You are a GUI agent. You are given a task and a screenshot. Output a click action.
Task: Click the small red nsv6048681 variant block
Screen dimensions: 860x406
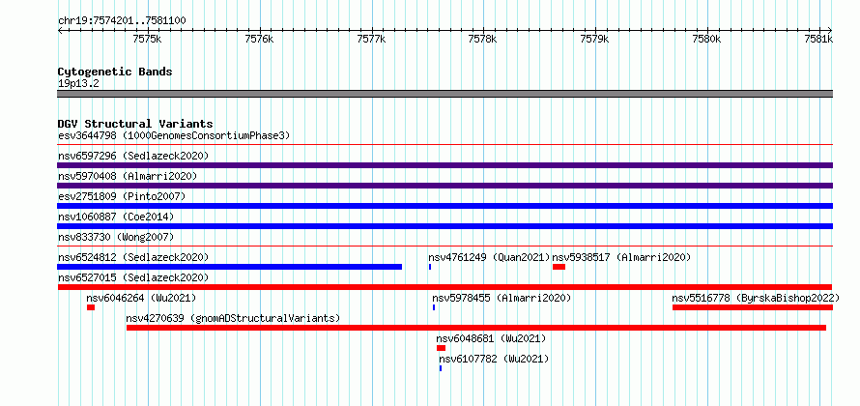tap(441, 348)
